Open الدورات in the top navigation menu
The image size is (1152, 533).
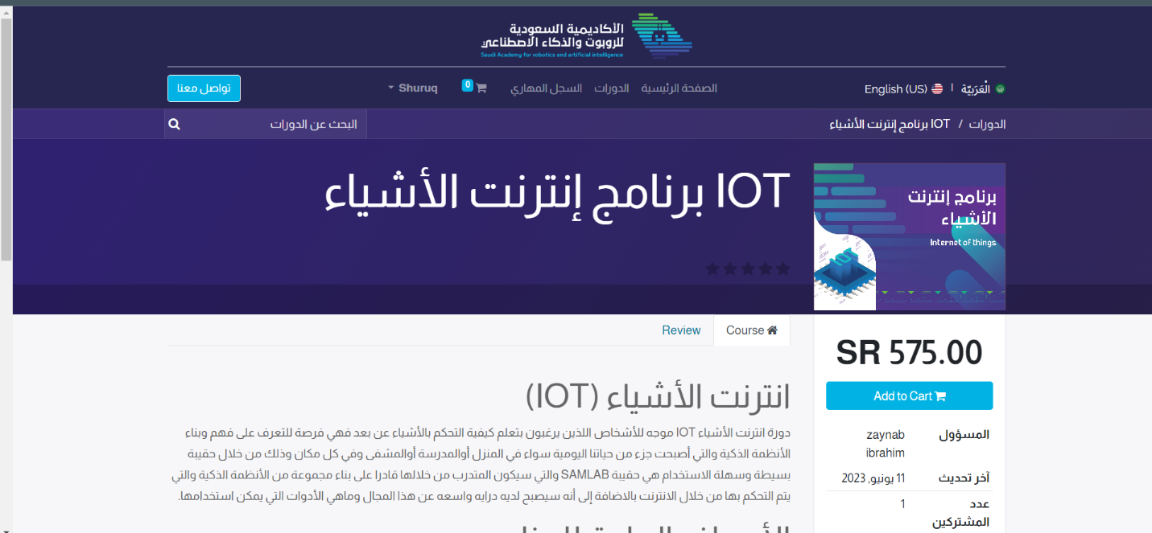coord(611,88)
